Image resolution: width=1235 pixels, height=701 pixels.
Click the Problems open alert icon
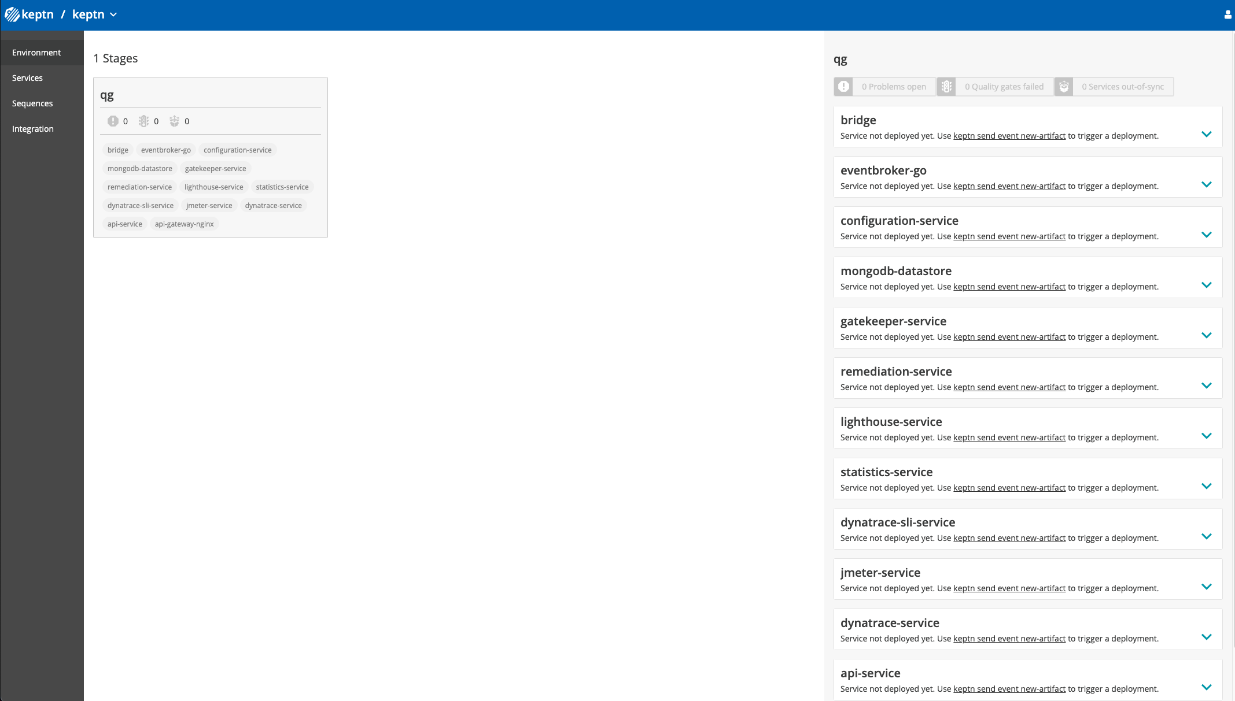click(x=843, y=87)
